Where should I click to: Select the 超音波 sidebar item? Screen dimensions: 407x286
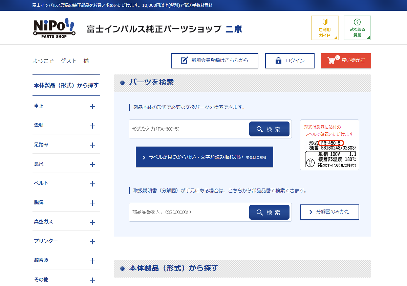(41, 260)
